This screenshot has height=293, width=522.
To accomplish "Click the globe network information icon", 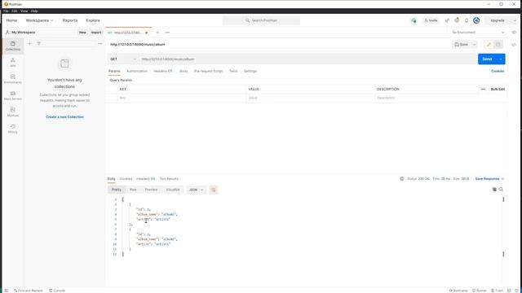I will click(x=402, y=179).
